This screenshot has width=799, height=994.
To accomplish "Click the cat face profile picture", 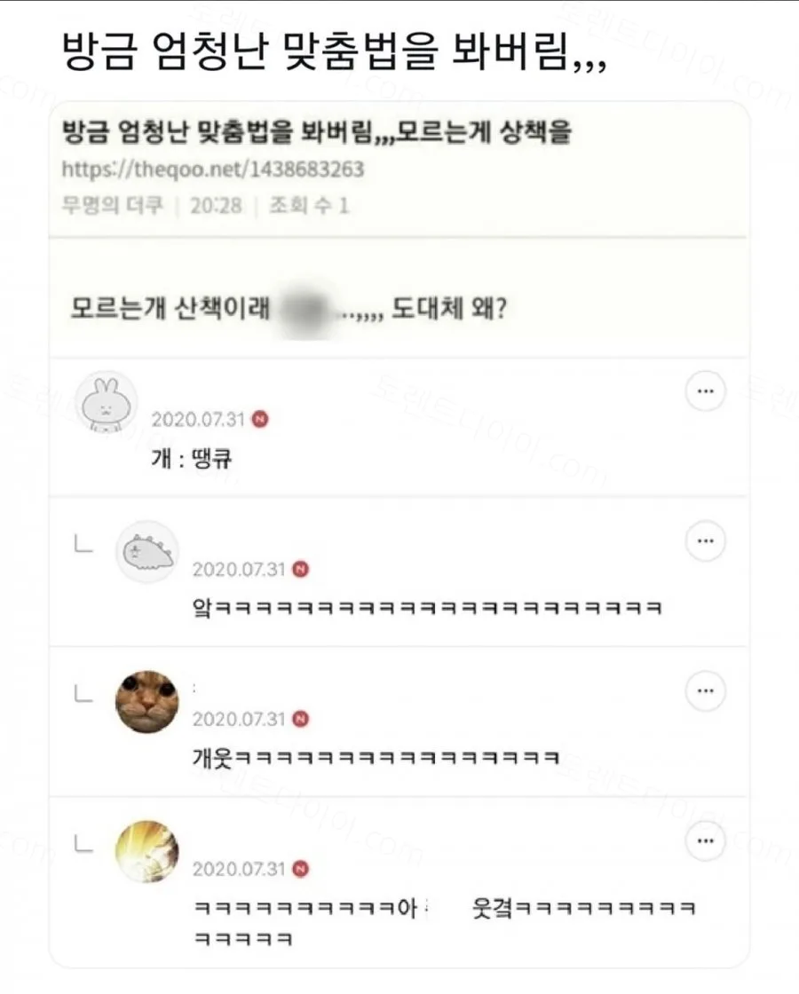I will [146, 702].
